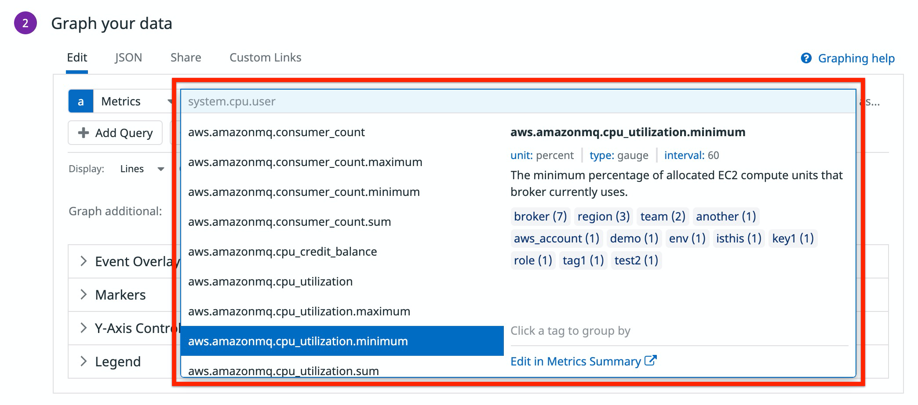Open the Graphing help link
Image resolution: width=918 pixels, height=405 pixels.
pyautogui.click(x=856, y=58)
